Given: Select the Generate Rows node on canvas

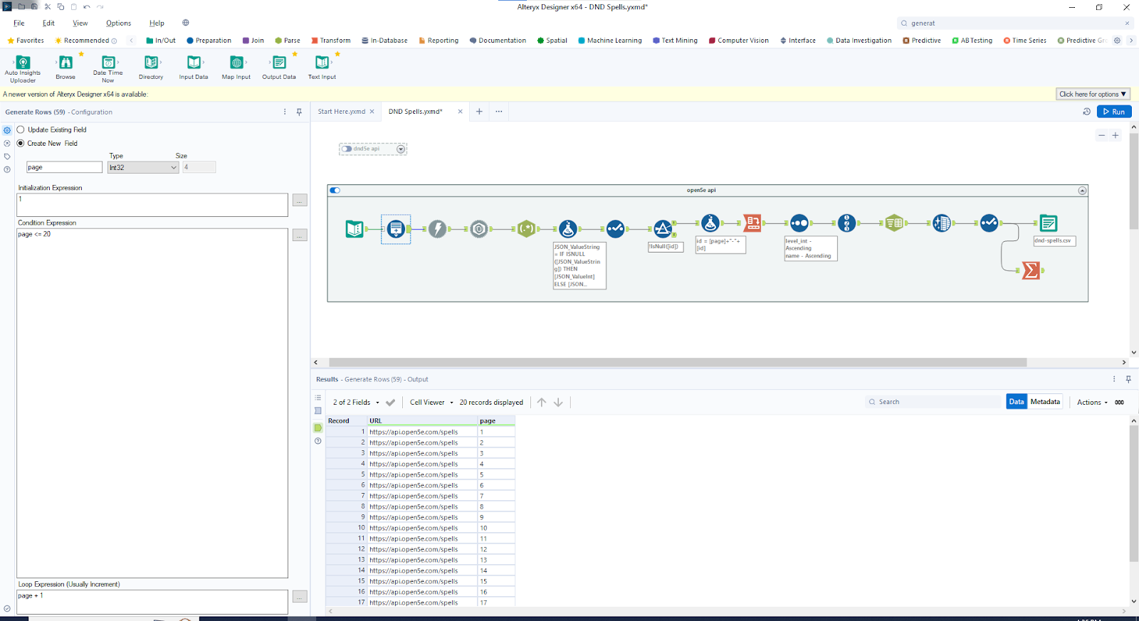Looking at the screenshot, I should point(396,228).
